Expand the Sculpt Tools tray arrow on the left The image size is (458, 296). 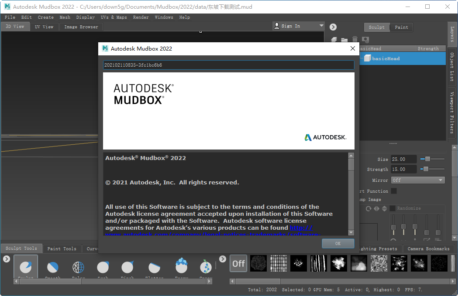pyautogui.click(x=6, y=258)
